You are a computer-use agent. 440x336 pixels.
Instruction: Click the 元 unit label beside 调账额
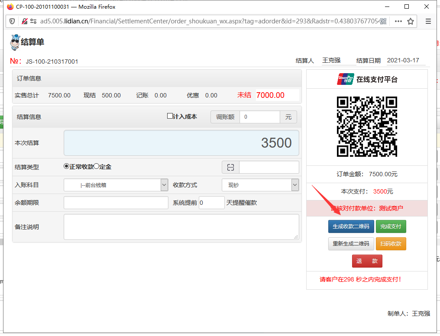click(x=288, y=117)
